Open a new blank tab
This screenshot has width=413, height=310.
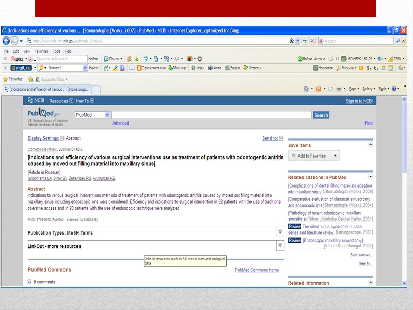[96, 89]
